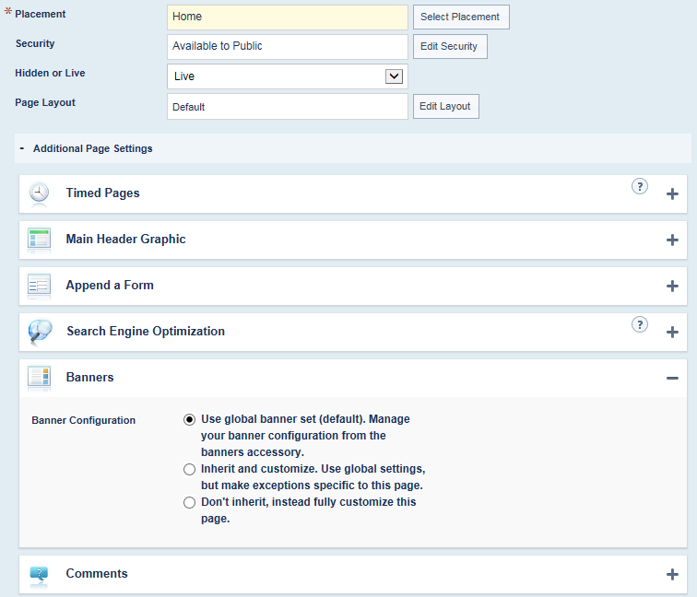Select Don't inherit fully customize option
The width and height of the screenshot is (697, 597).
[189, 502]
